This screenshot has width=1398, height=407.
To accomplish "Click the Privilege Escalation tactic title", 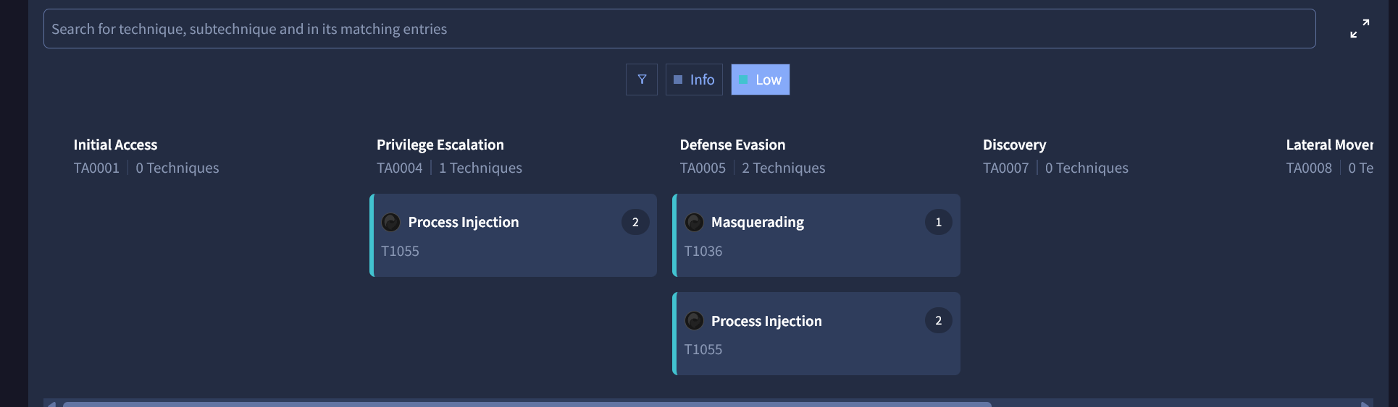I will [x=440, y=145].
